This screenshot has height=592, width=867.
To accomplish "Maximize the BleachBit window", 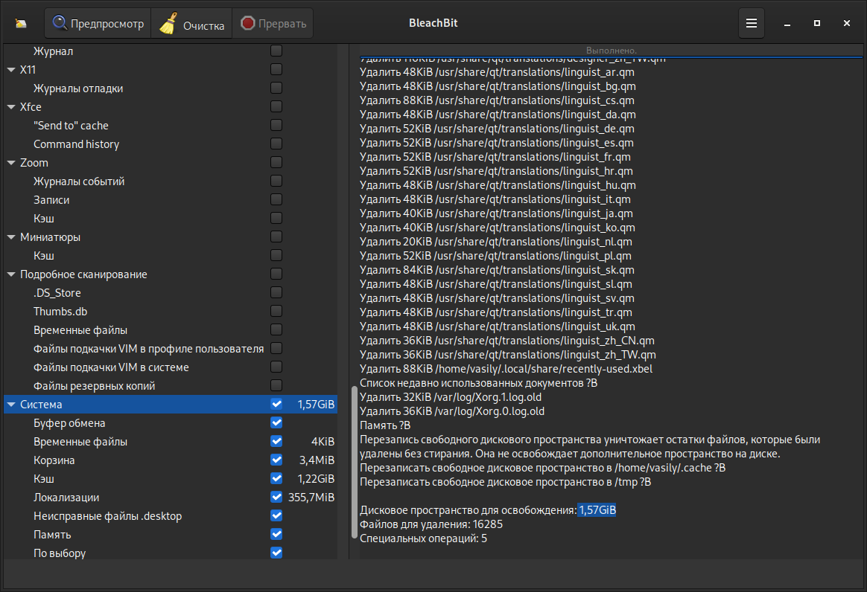I will [x=817, y=23].
